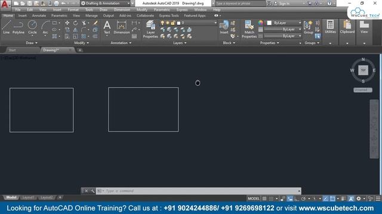
Task: Activate the Erase tool
Action: (x=95, y=23)
